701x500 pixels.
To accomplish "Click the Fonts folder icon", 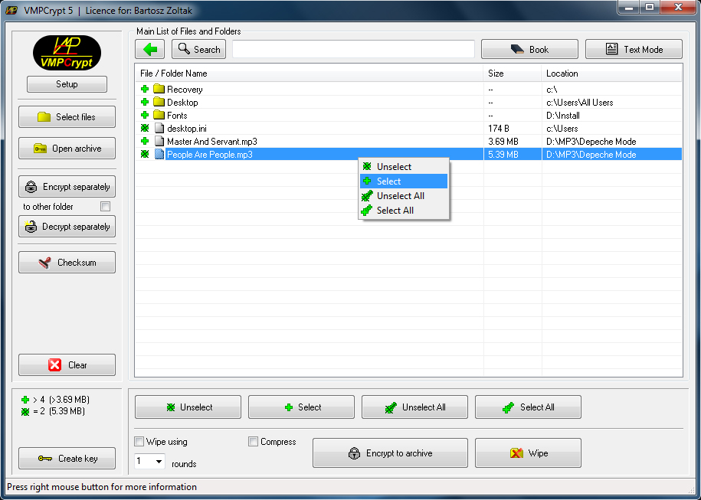I will point(159,115).
